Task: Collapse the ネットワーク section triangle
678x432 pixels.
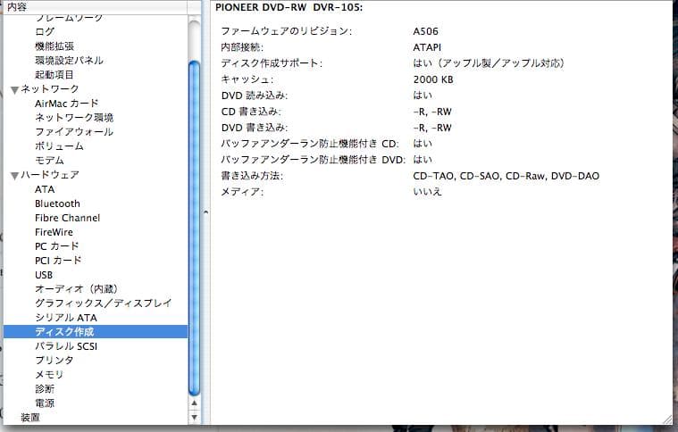Action: [x=14, y=90]
